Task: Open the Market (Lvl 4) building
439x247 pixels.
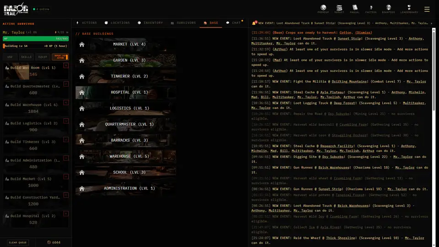Action: click(126, 44)
